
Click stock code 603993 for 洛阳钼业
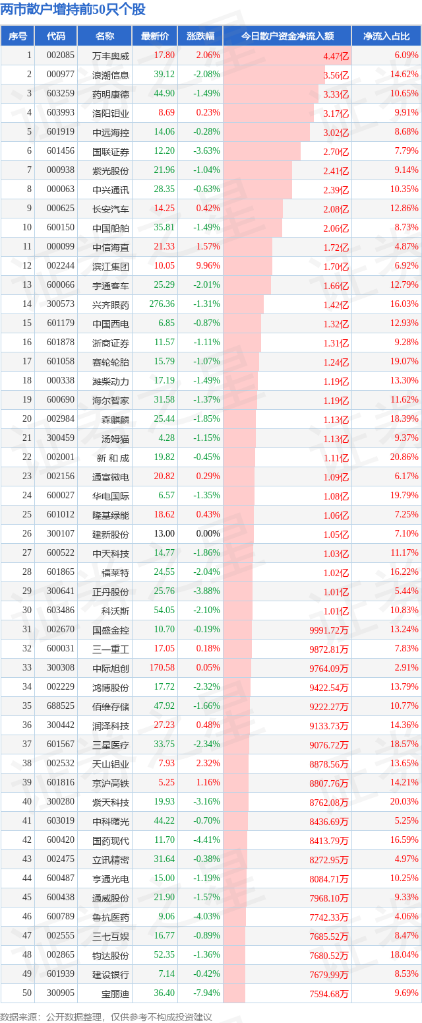[60, 113]
